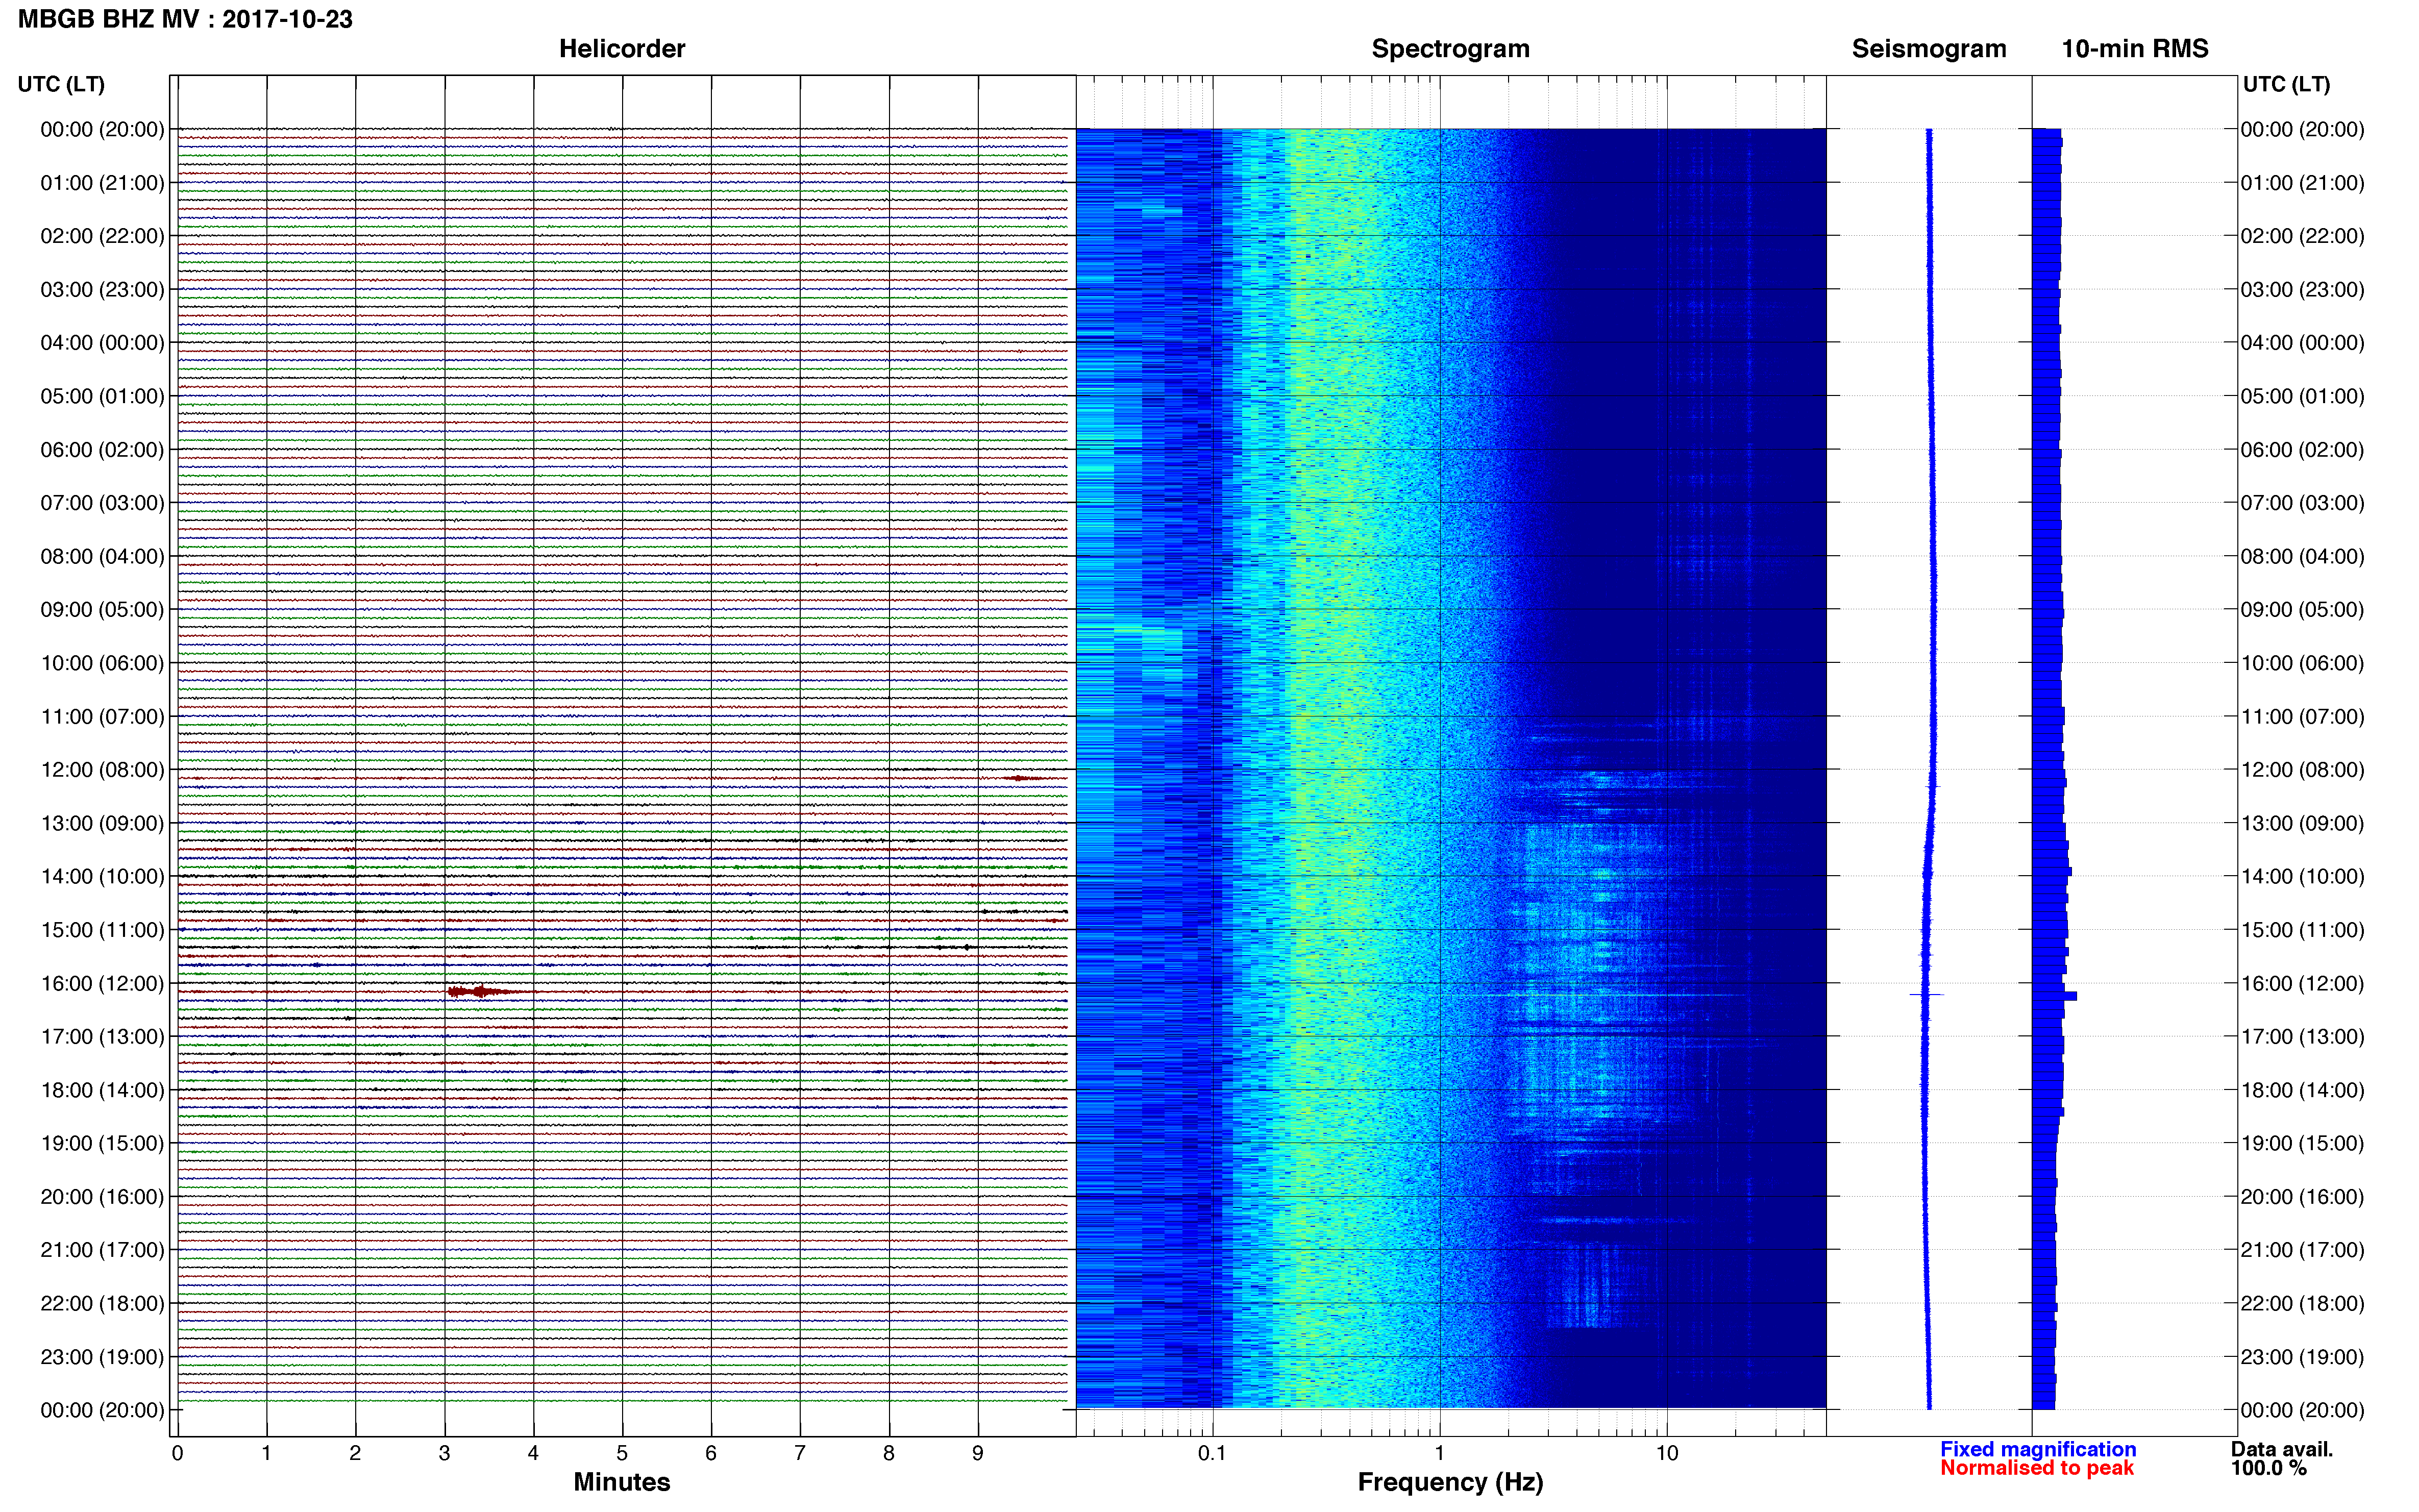
Task: Click the 'Data avail.' label
Action: pyautogui.click(x=2281, y=1449)
